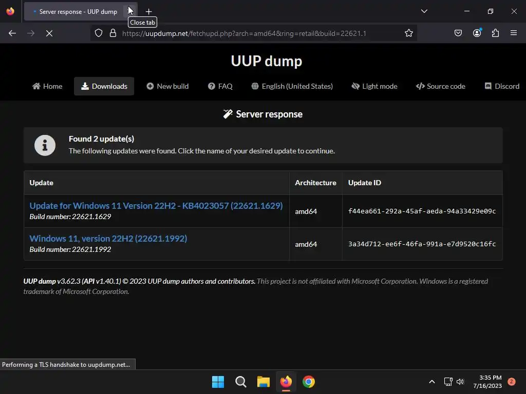Open Firefox application hamburger menu

[x=514, y=33]
